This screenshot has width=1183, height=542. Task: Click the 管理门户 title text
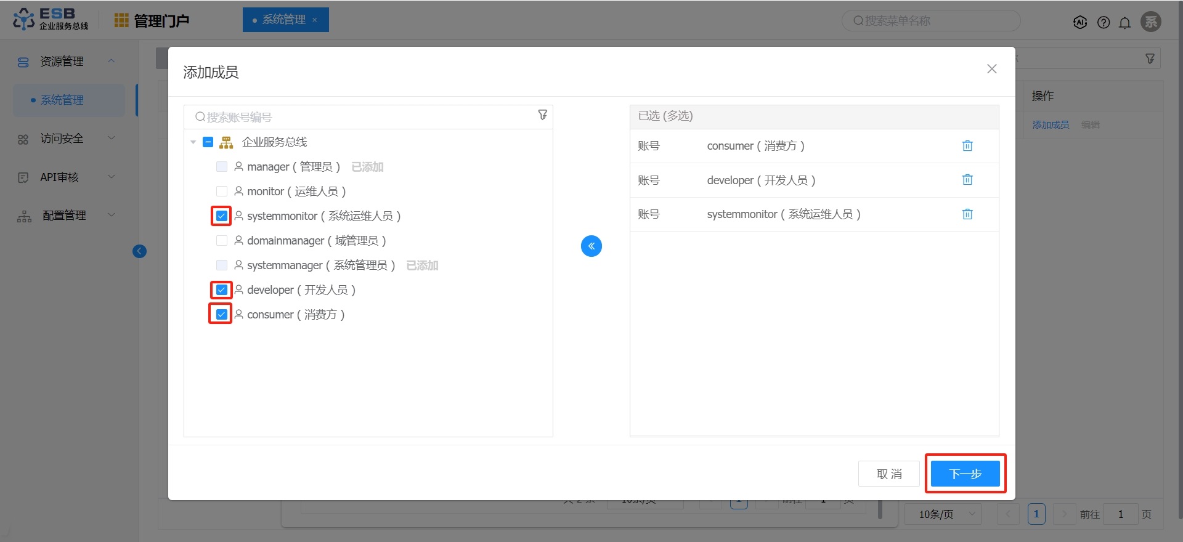[x=161, y=21]
